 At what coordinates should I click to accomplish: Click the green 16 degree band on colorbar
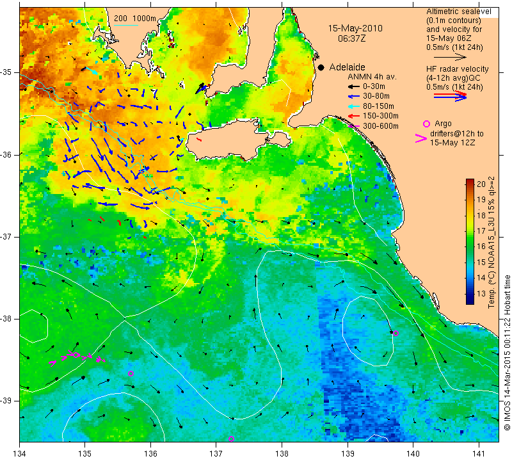[470, 247]
